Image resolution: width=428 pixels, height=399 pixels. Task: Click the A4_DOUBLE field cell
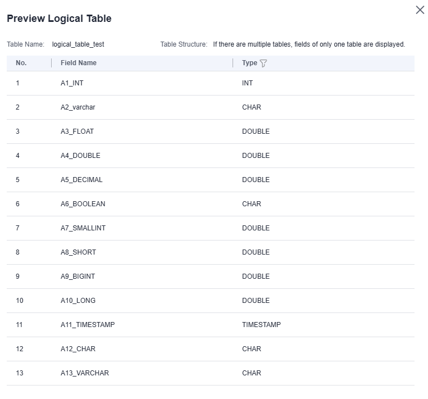pyautogui.click(x=80, y=156)
